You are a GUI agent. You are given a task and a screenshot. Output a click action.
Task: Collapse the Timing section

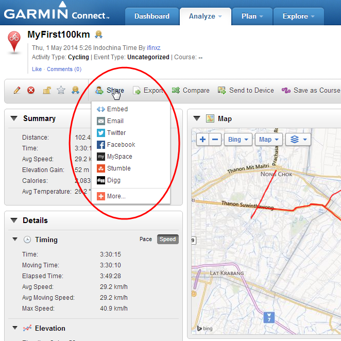click(x=15, y=240)
